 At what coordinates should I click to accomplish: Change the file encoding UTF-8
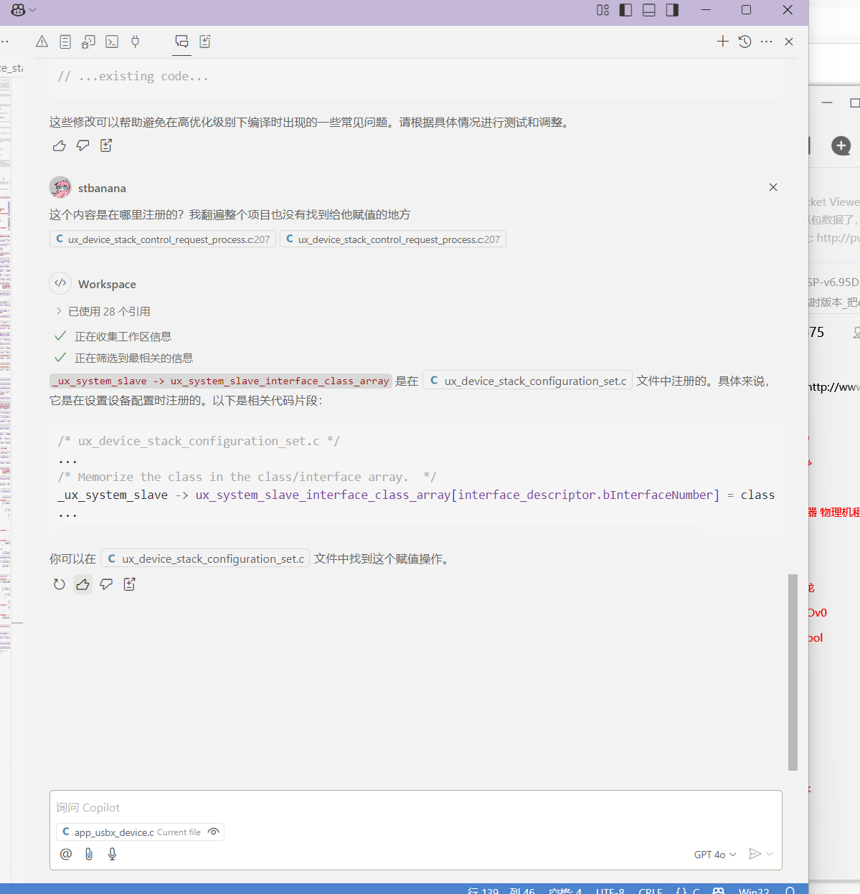[610, 890]
